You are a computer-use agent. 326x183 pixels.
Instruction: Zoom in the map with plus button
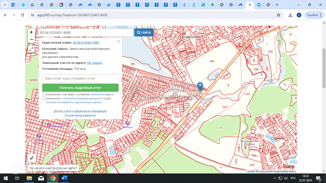31,32
